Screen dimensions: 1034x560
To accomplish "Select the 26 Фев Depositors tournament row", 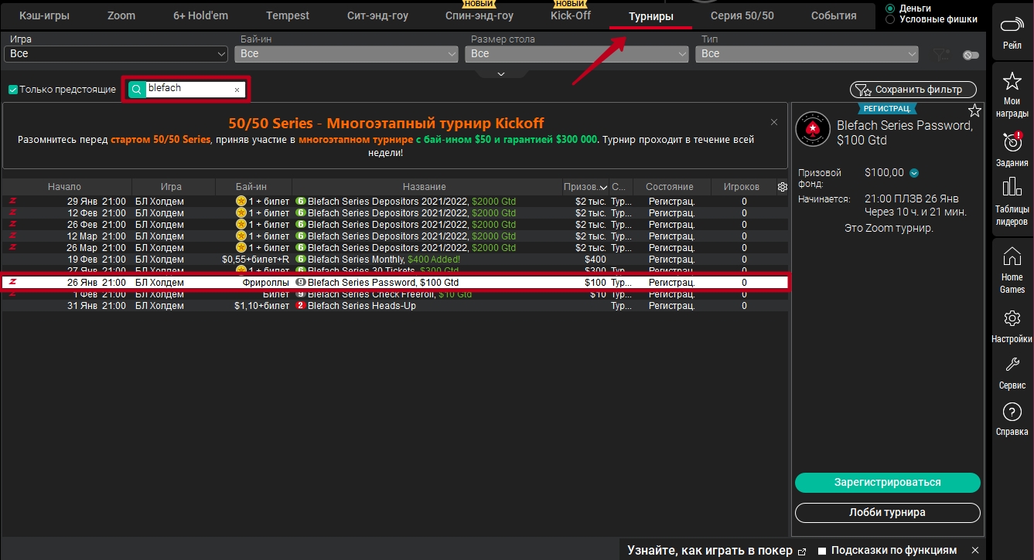I will pos(395,225).
